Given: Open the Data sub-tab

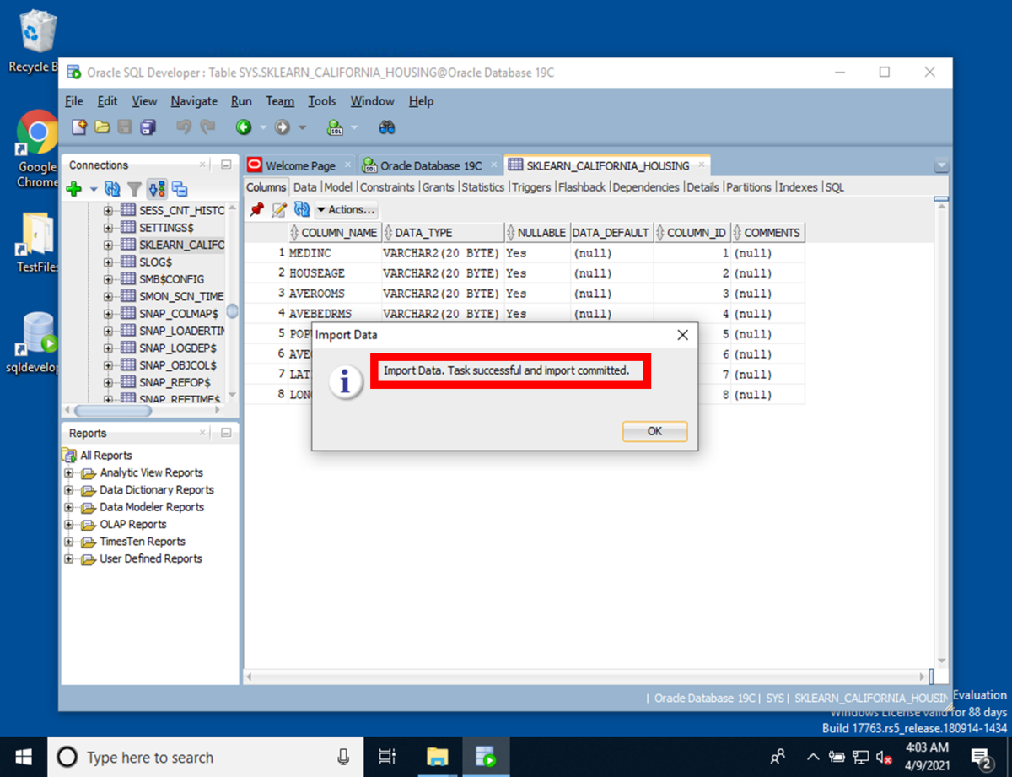Looking at the screenshot, I should 305,187.
